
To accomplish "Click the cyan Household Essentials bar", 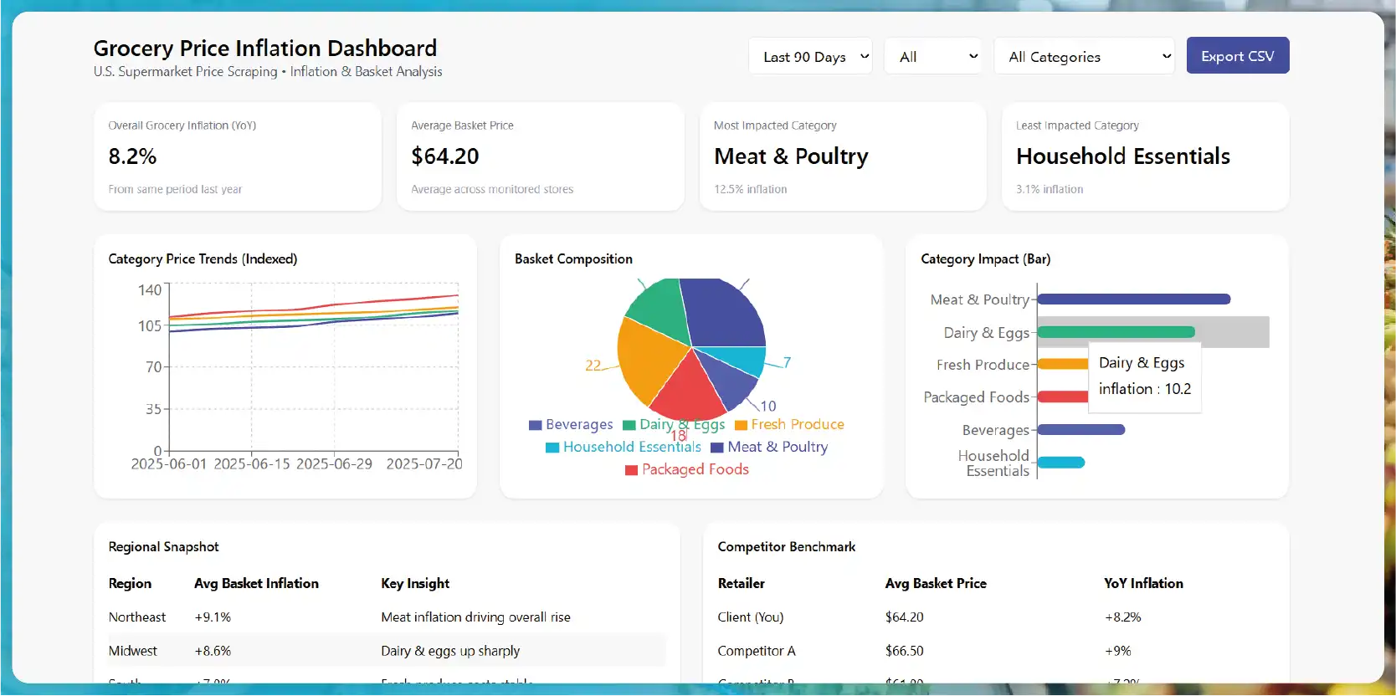I will pyautogui.click(x=1060, y=463).
